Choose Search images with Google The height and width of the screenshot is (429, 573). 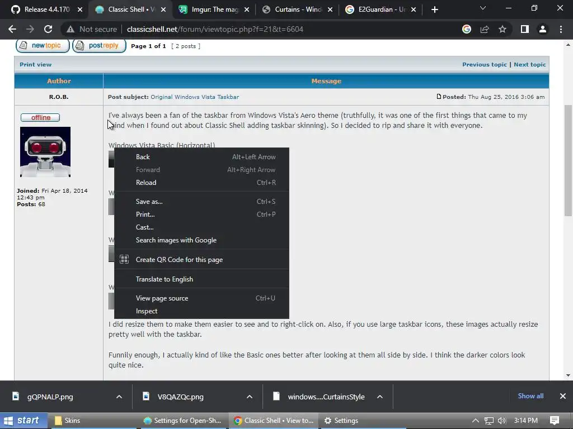[201, 240]
